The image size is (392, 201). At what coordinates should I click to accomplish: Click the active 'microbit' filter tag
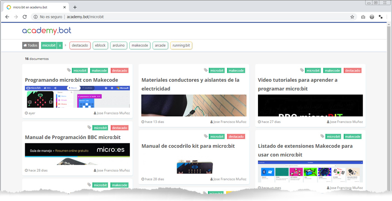pos(49,45)
